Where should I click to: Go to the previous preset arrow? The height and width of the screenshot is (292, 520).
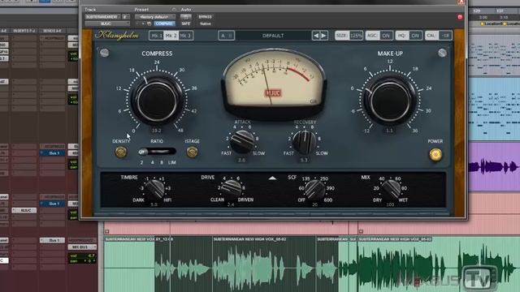tap(316, 36)
